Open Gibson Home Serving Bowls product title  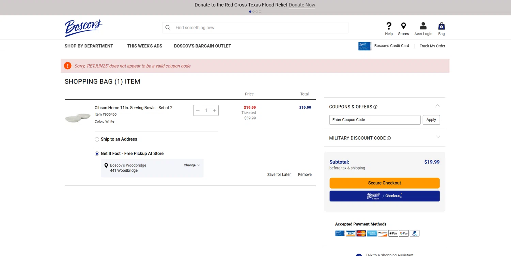(134, 108)
